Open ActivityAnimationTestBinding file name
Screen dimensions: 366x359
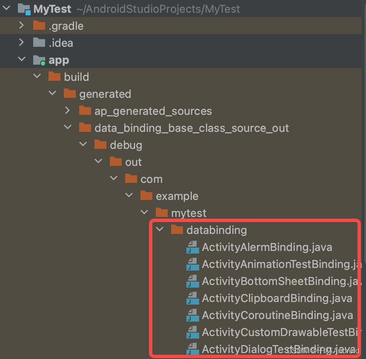click(x=282, y=264)
